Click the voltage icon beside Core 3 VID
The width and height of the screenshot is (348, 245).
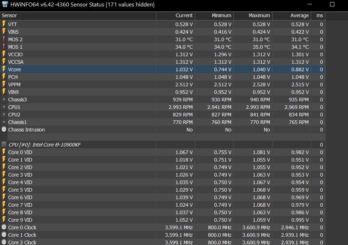[4, 174]
